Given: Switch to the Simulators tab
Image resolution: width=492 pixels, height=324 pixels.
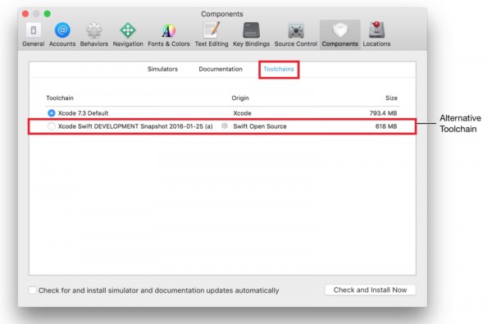Looking at the screenshot, I should coord(162,69).
